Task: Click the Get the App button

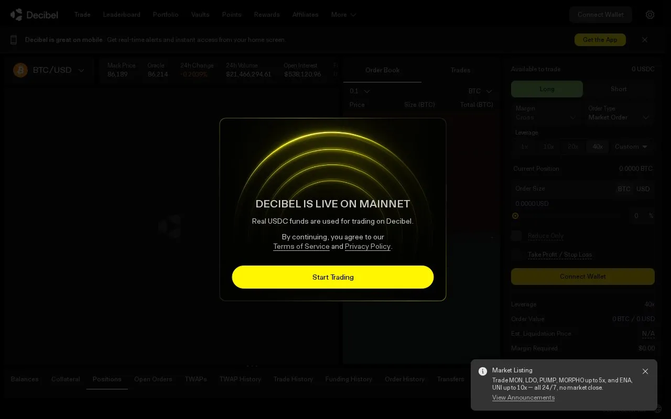Action: coord(600,40)
